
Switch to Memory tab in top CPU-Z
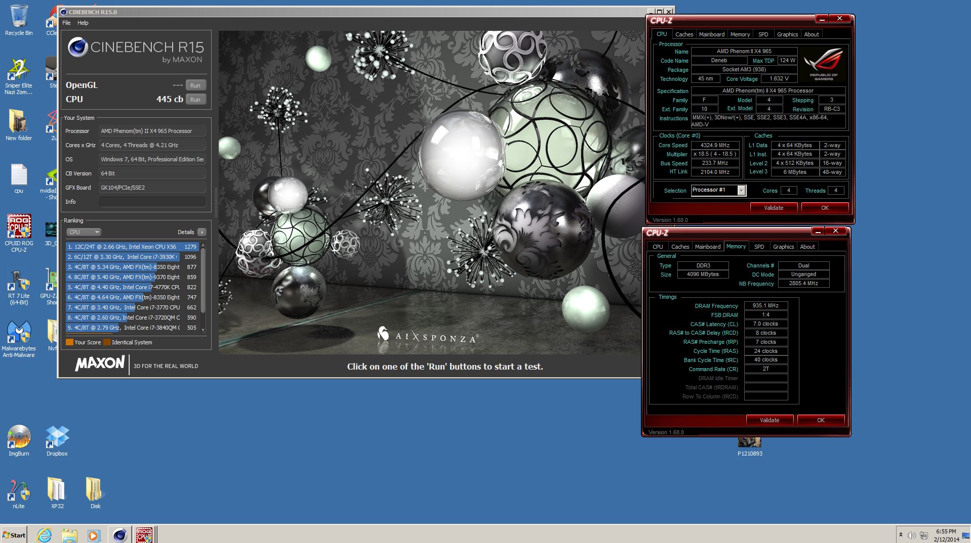pos(740,34)
